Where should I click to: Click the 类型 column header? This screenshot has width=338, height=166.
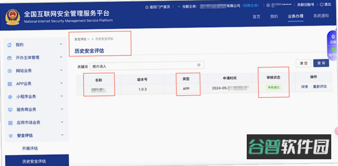(186, 79)
